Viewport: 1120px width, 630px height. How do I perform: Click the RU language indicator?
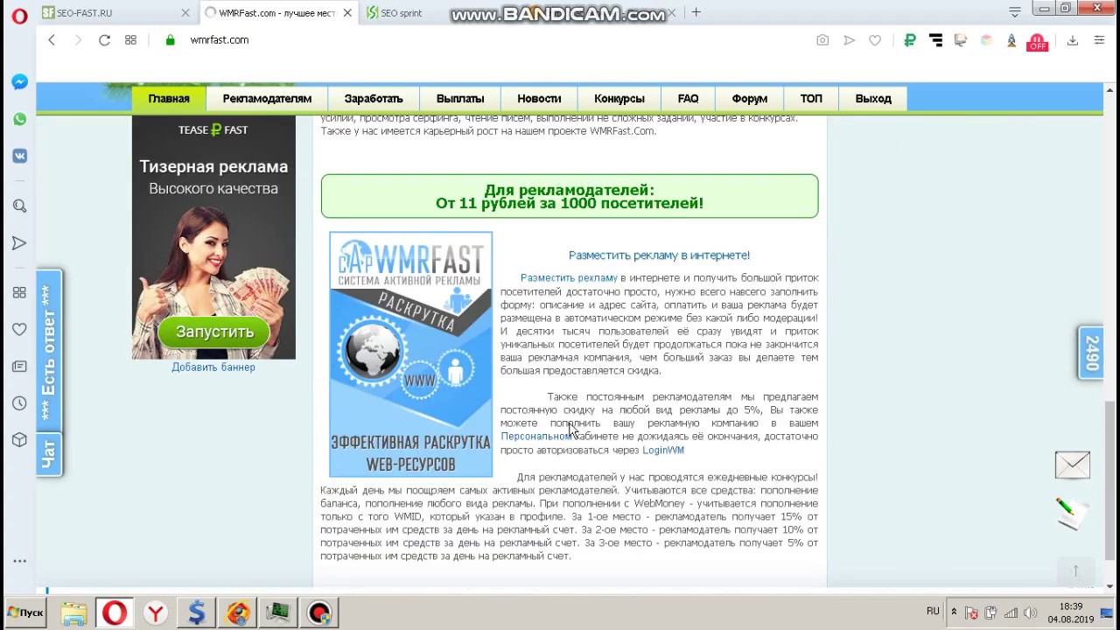tap(933, 612)
